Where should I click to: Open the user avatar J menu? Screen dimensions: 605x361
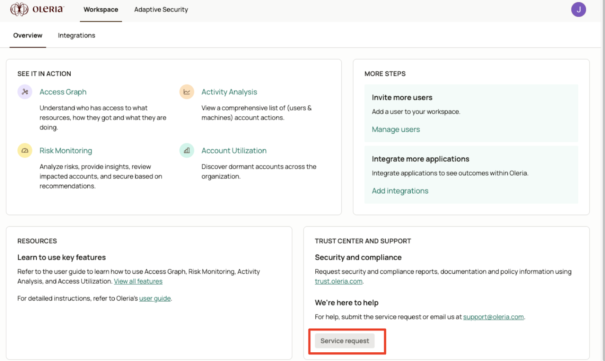pos(578,9)
